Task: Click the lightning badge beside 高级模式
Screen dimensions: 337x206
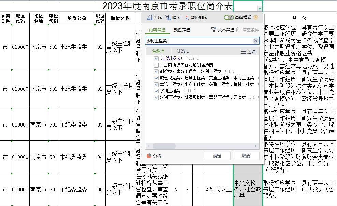Action: pyautogui.click(x=255, y=17)
